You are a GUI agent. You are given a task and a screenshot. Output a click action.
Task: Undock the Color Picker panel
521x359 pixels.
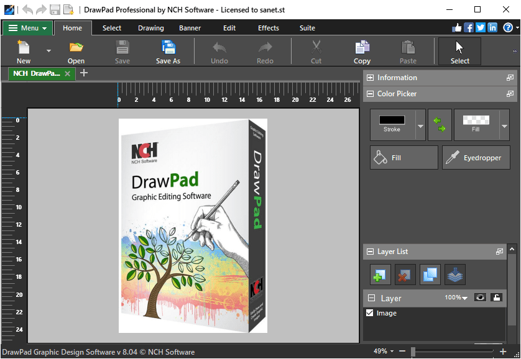(x=510, y=94)
